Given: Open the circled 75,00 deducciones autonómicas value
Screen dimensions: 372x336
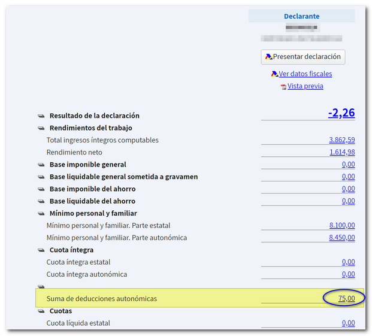Looking at the screenshot, I should [x=346, y=298].
